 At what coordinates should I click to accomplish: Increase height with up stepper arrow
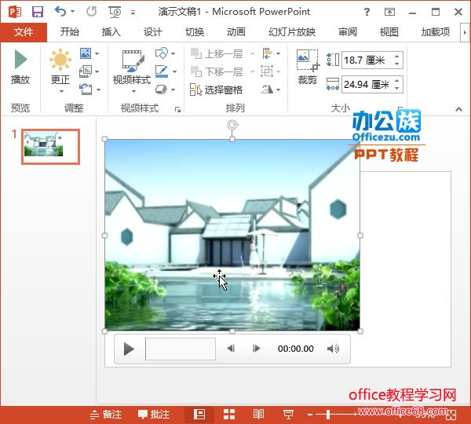pyautogui.click(x=396, y=57)
